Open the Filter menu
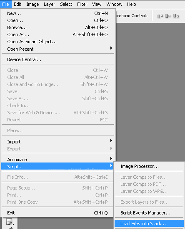 (82, 4)
